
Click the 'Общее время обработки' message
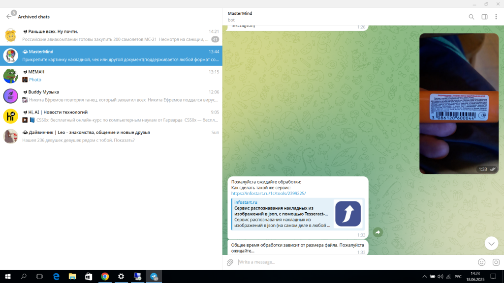pyautogui.click(x=298, y=248)
